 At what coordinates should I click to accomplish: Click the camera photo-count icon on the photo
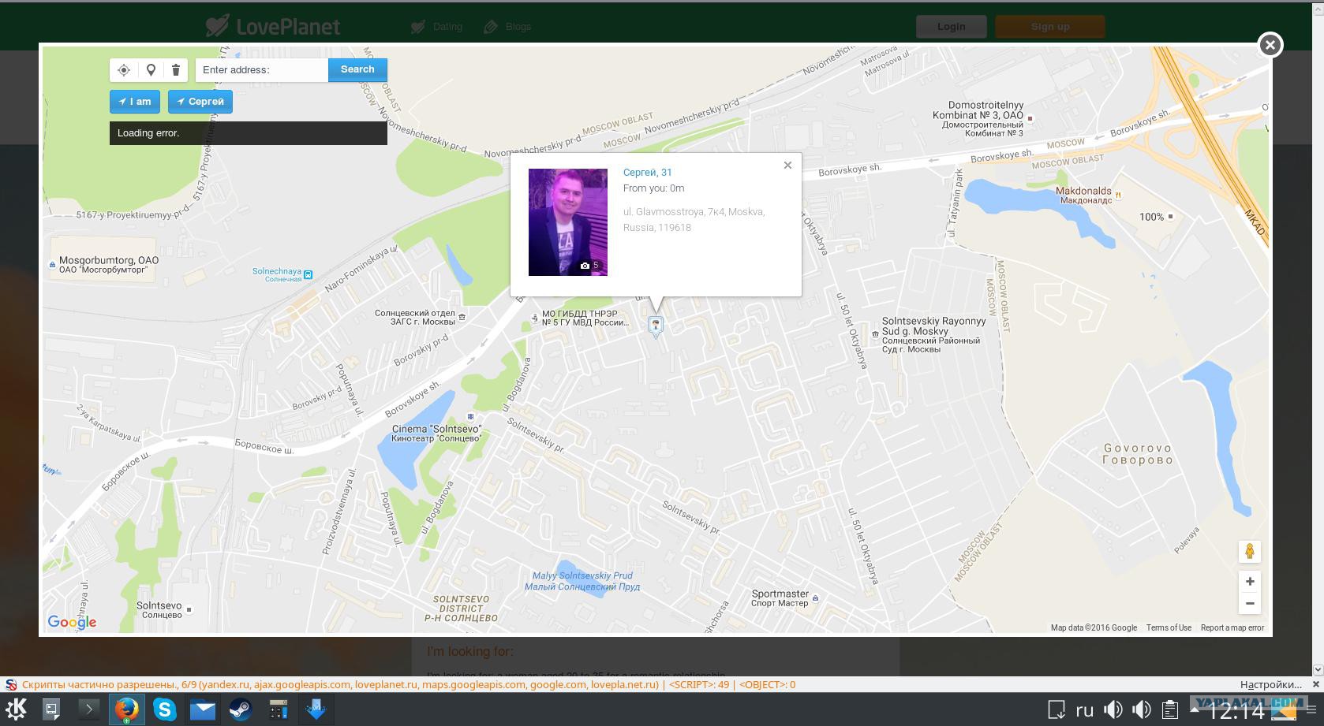tap(585, 266)
